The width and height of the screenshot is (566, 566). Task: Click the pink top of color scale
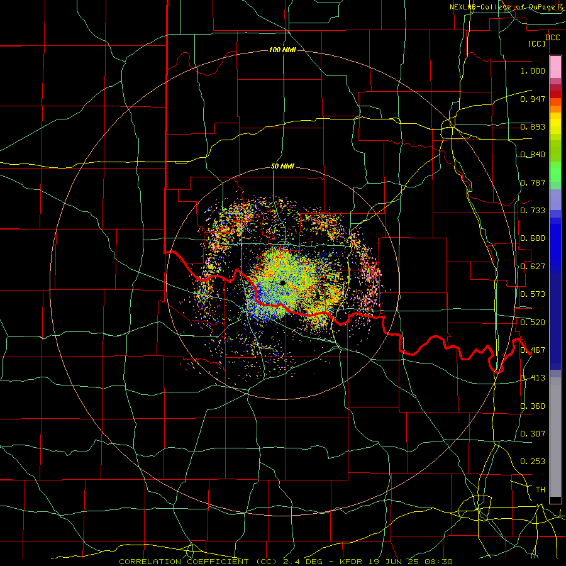pyautogui.click(x=555, y=67)
